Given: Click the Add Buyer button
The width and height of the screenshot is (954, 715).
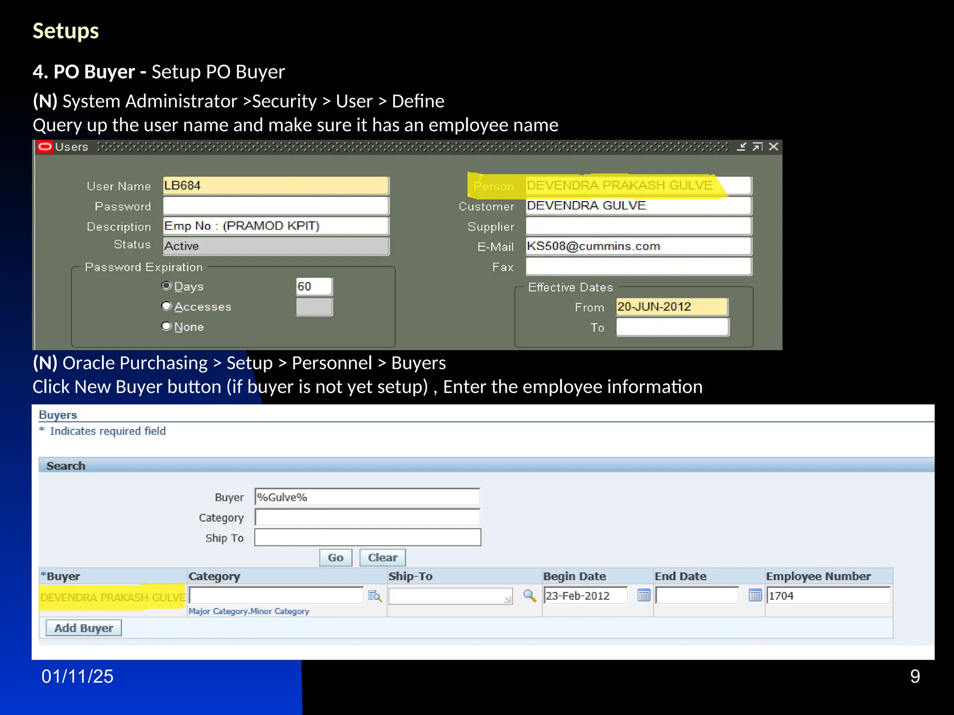Looking at the screenshot, I should pyautogui.click(x=84, y=628).
